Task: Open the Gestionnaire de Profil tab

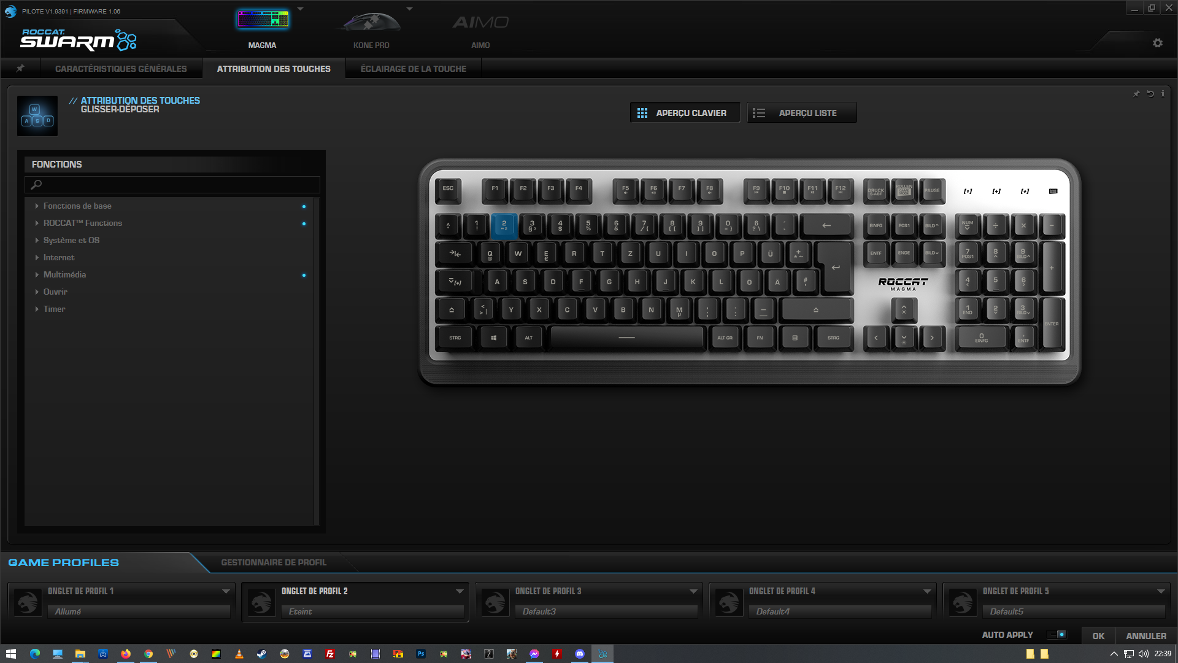Action: pyautogui.click(x=274, y=562)
